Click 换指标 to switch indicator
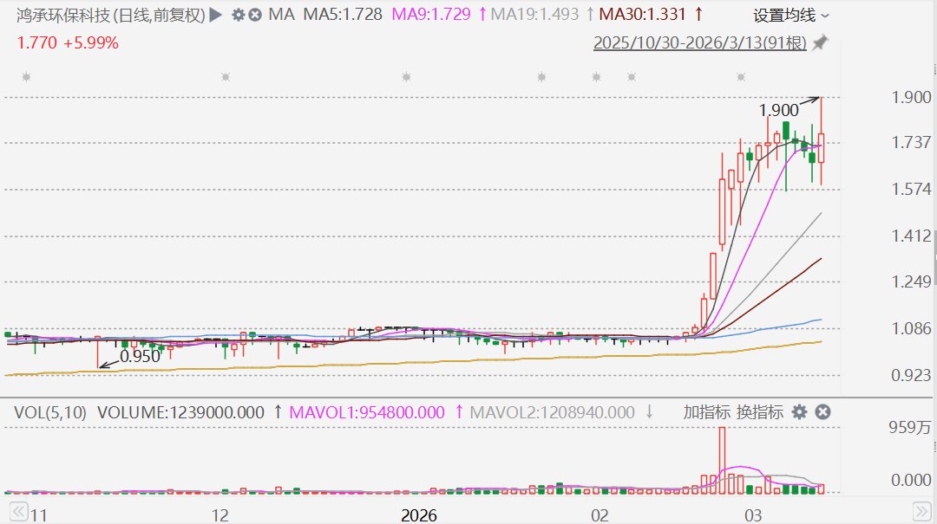This screenshot has width=937, height=524. click(759, 411)
